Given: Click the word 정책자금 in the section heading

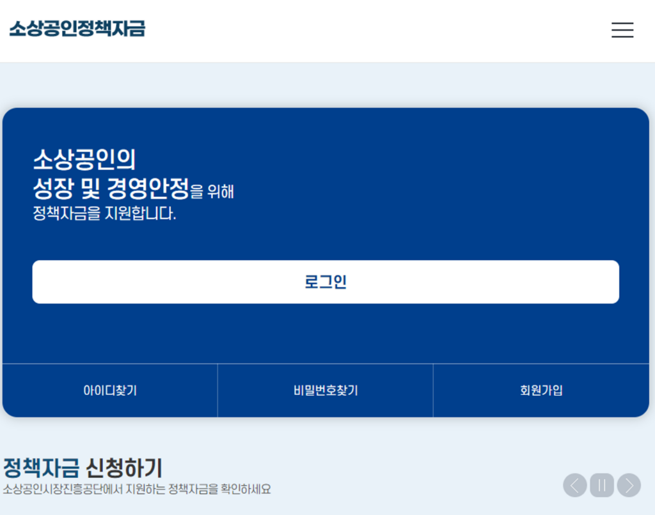Looking at the screenshot, I should (x=41, y=468).
